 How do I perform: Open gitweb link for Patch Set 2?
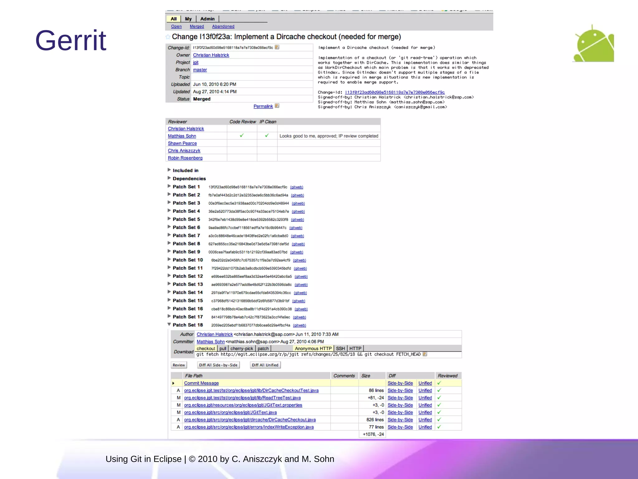[x=298, y=195]
